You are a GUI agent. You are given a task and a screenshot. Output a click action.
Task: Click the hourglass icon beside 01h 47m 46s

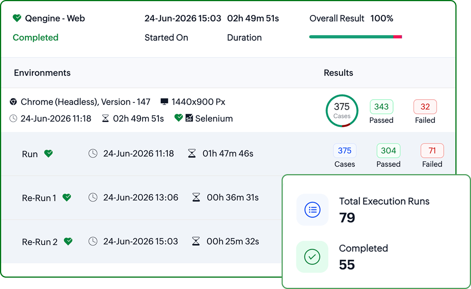click(192, 154)
